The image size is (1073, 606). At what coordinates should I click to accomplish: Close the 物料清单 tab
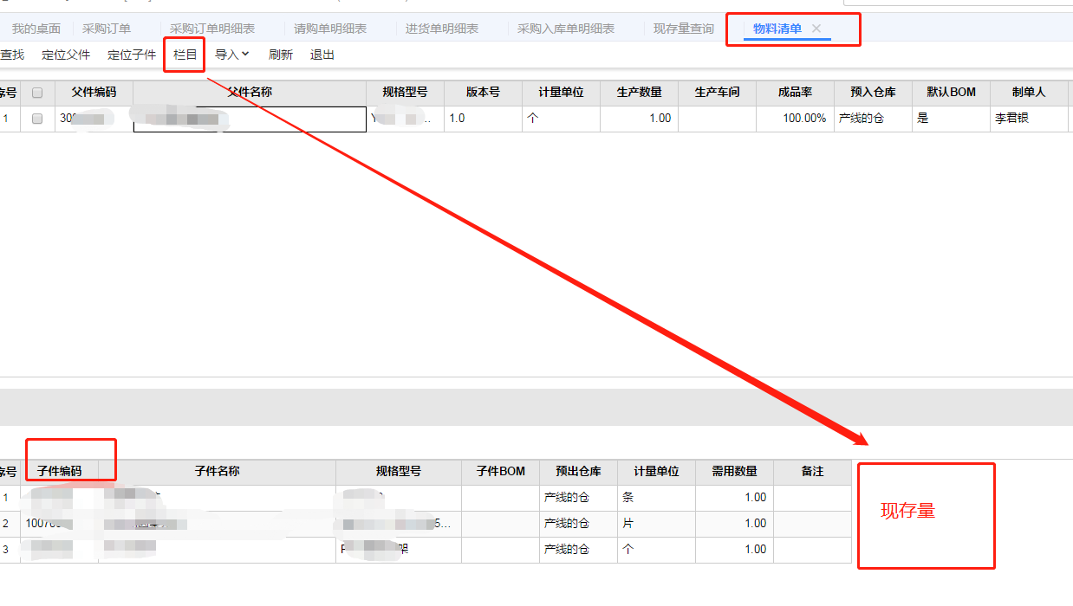pyautogui.click(x=816, y=29)
